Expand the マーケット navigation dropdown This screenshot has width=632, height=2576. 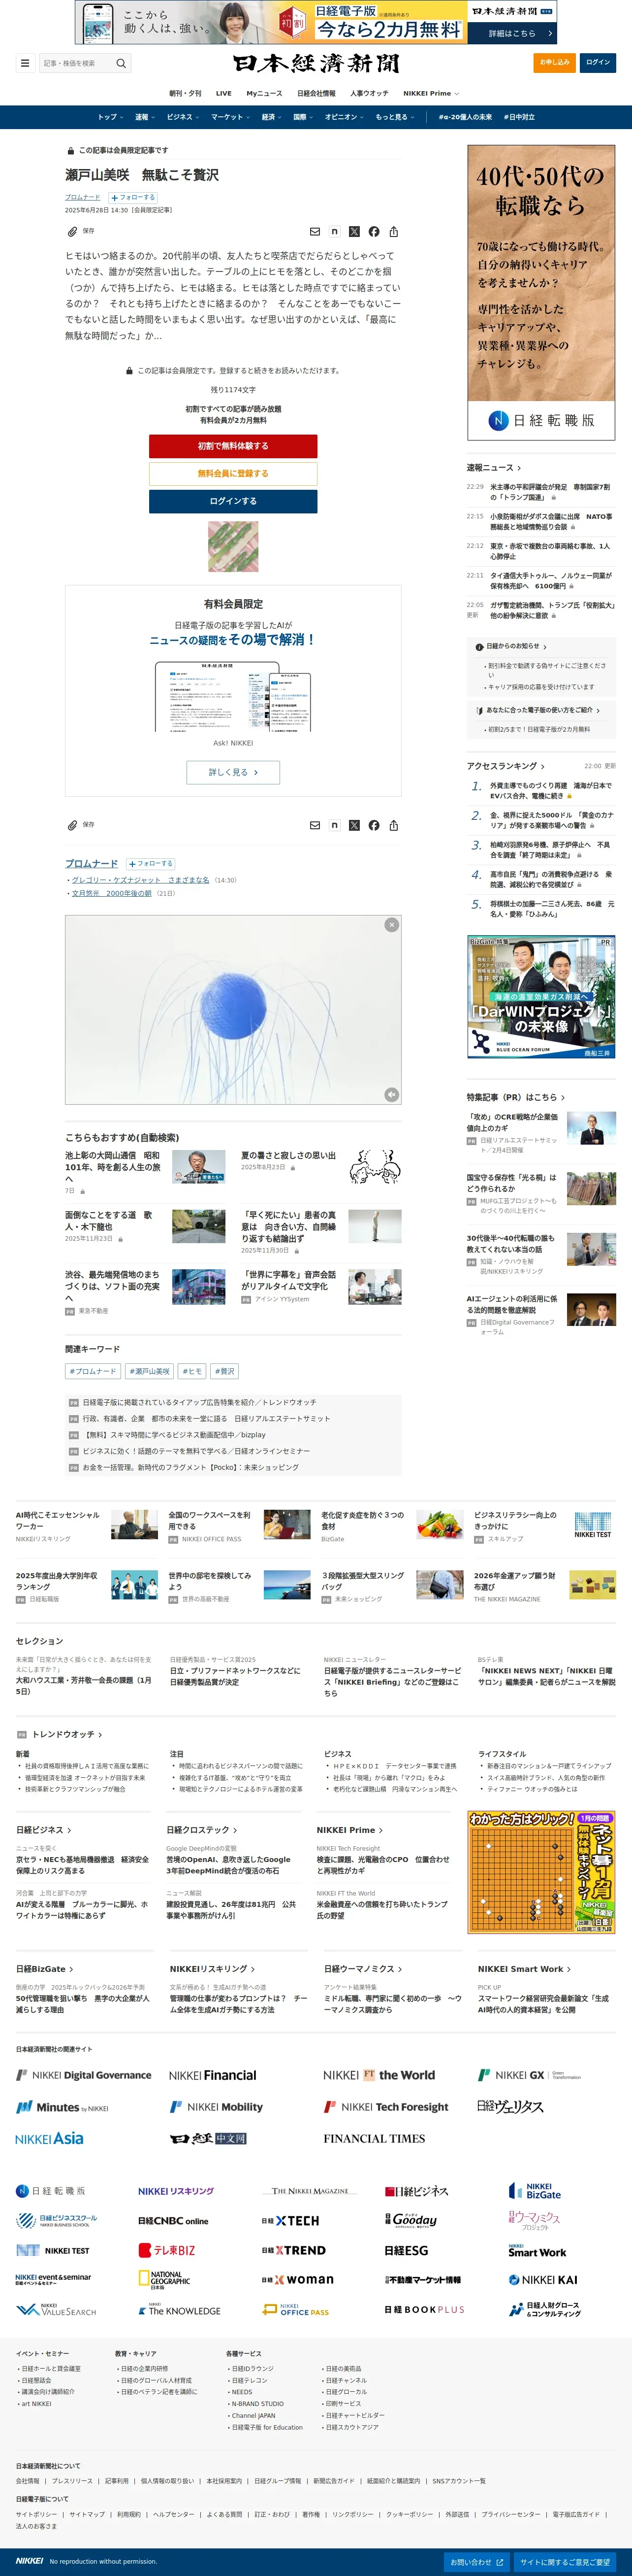pyautogui.click(x=231, y=117)
